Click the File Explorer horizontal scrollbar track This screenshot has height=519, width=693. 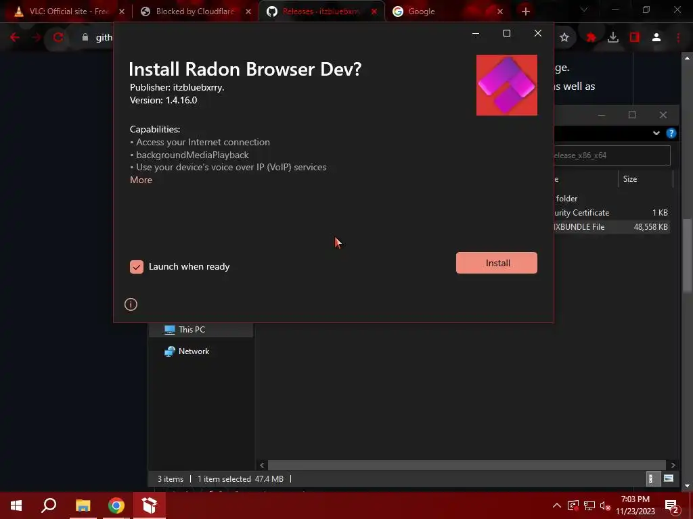tap(467, 465)
